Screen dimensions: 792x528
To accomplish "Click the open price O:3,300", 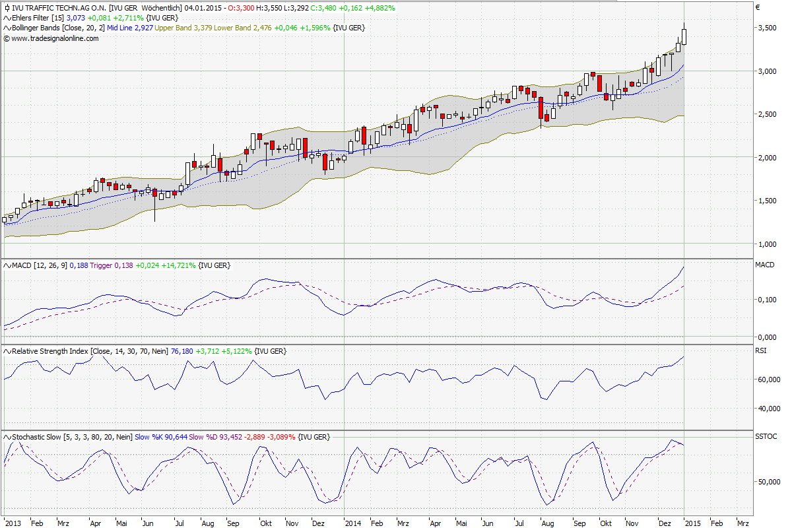I will pos(241,8).
